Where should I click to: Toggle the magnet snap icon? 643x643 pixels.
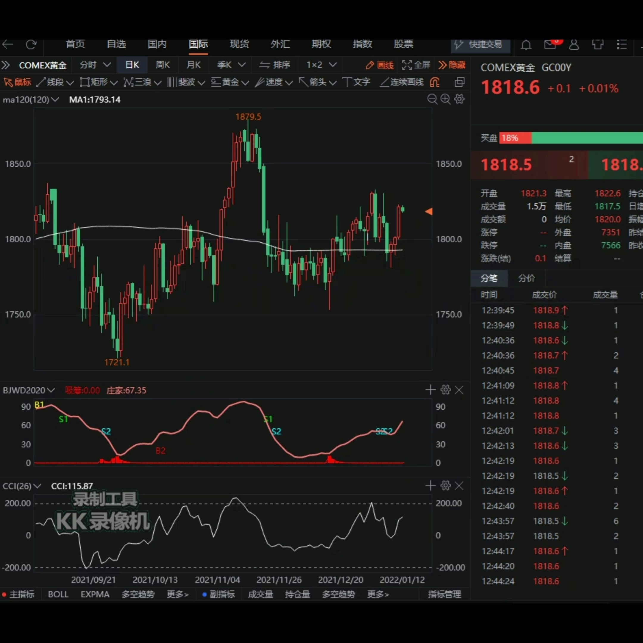pos(435,82)
